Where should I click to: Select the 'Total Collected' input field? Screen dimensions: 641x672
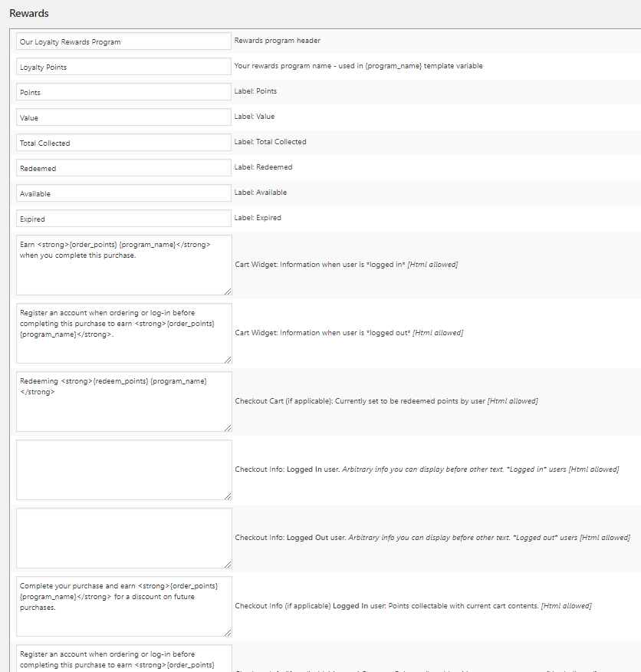pyautogui.click(x=124, y=142)
